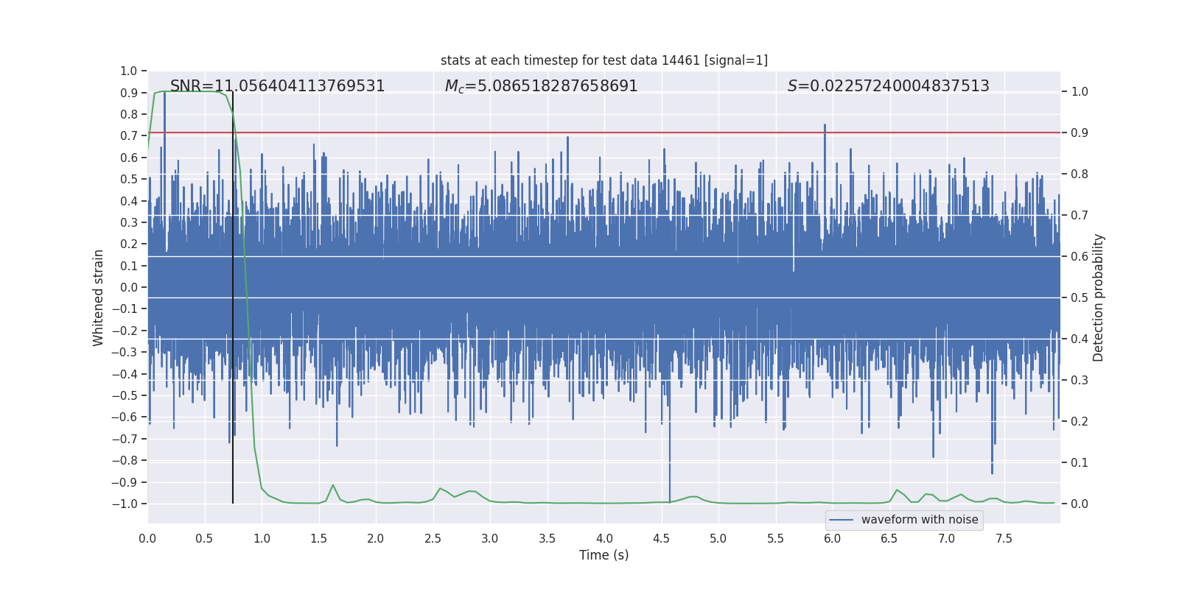
Task: Click the S=0.0225 annotation text
Action: (888, 86)
